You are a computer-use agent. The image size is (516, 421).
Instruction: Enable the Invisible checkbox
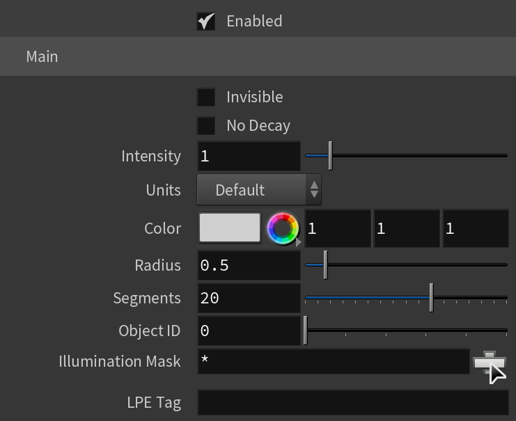pyautogui.click(x=205, y=97)
